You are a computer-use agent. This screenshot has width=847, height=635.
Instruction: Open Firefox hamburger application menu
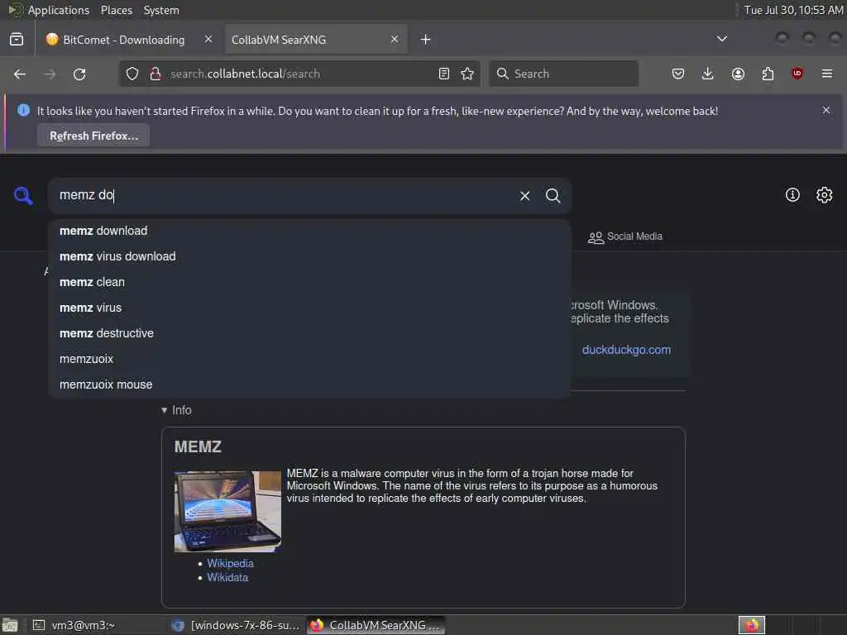[x=827, y=74]
